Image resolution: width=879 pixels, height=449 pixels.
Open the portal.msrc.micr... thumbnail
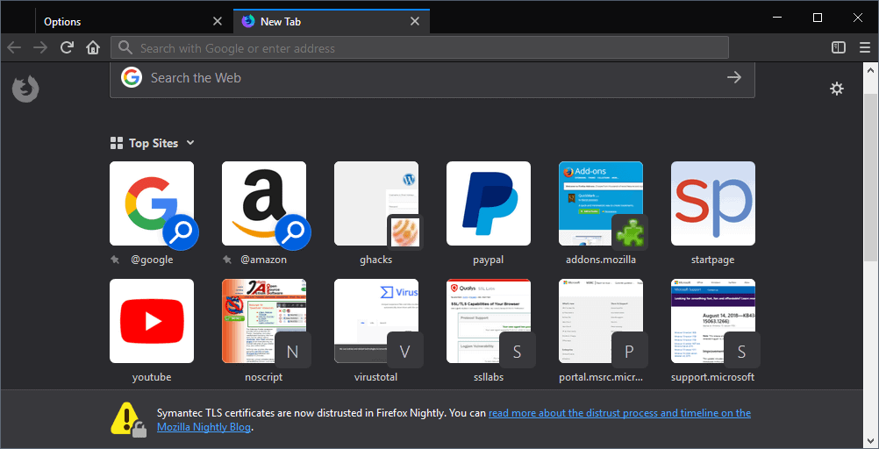click(x=600, y=321)
